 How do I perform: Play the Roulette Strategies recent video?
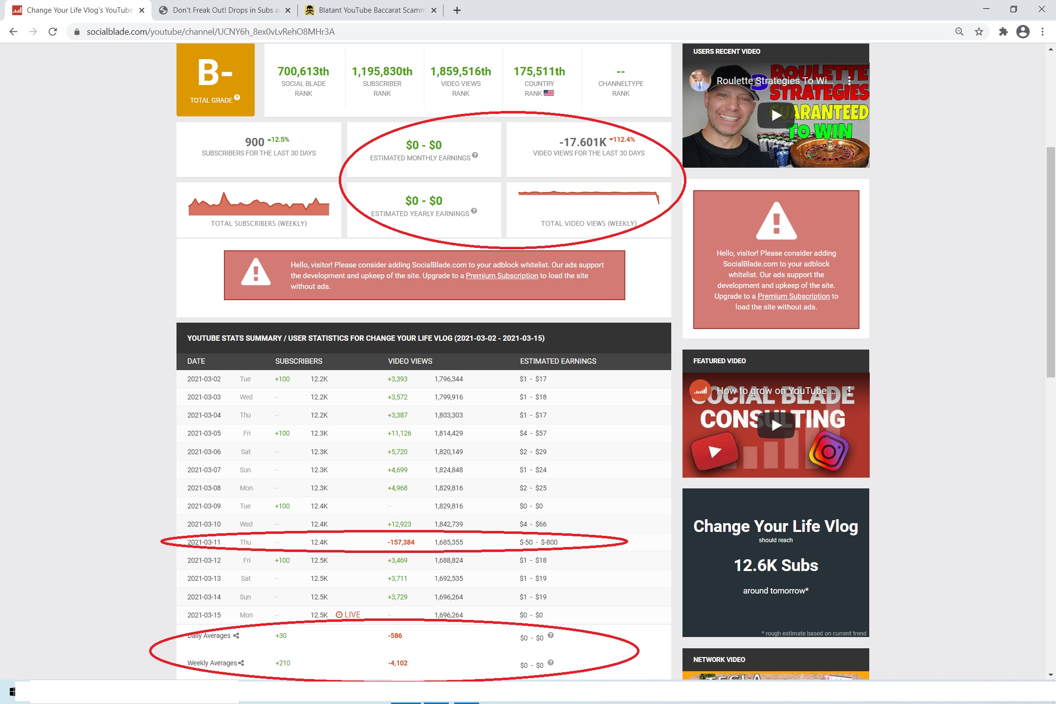pyautogui.click(x=776, y=115)
